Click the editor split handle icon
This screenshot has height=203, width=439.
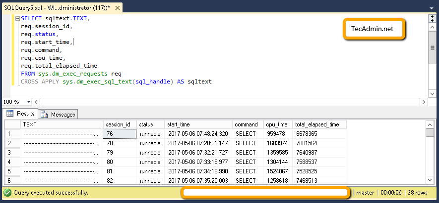pos(432,19)
